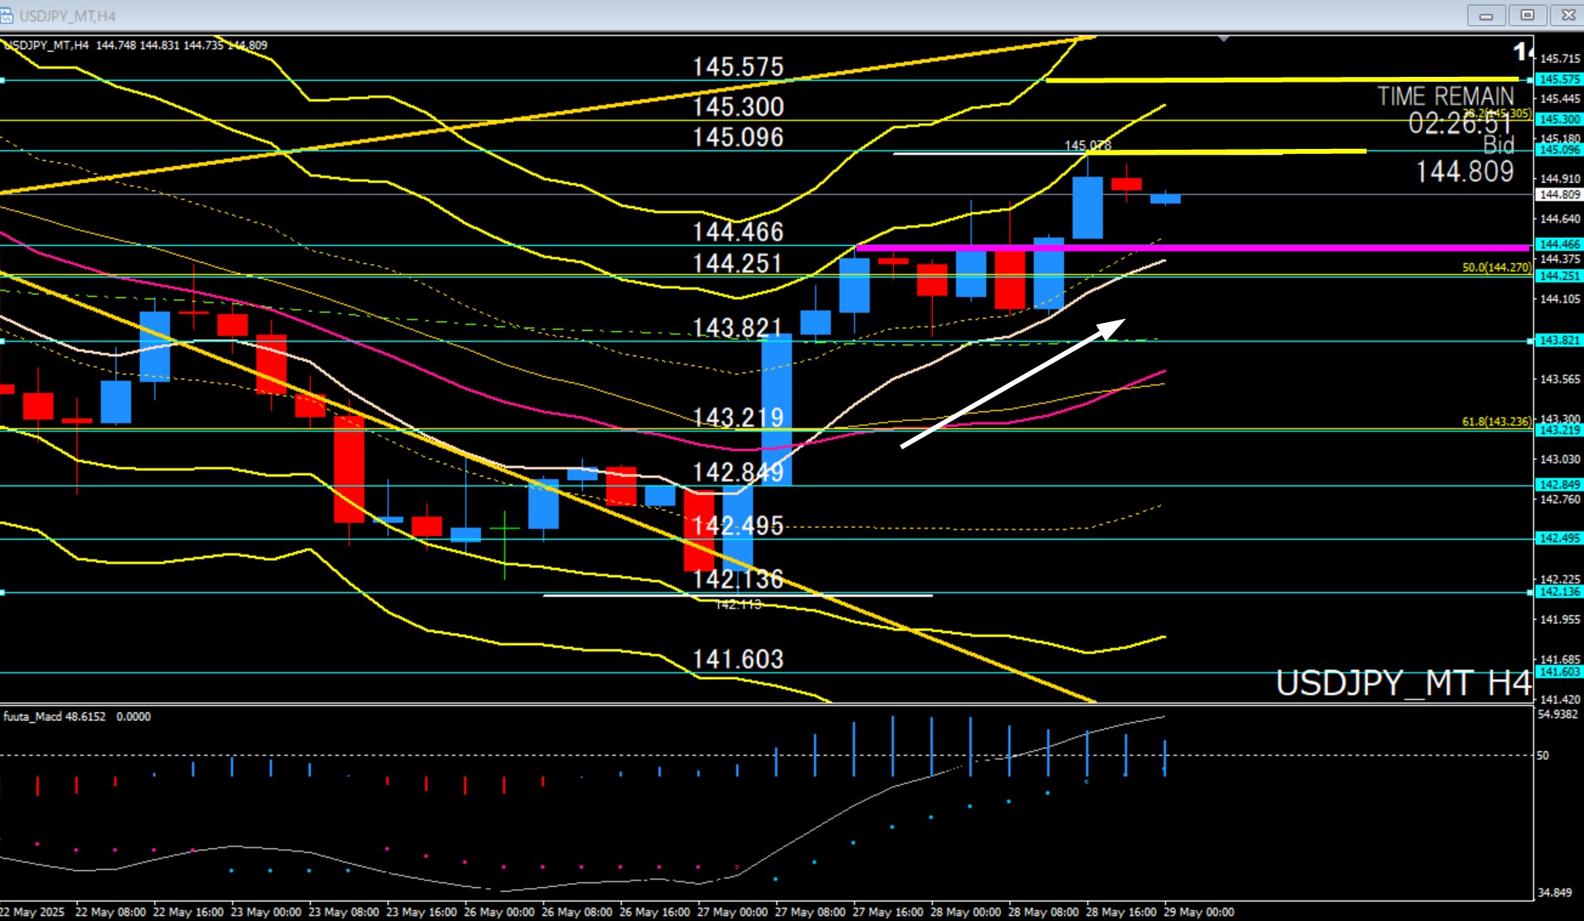Click the 28 May 00:00 time axis label

(966, 912)
